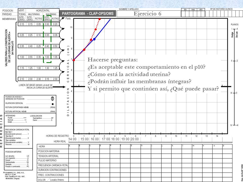
Task: Click the 0:55 value cell
Action: click(30, 57)
